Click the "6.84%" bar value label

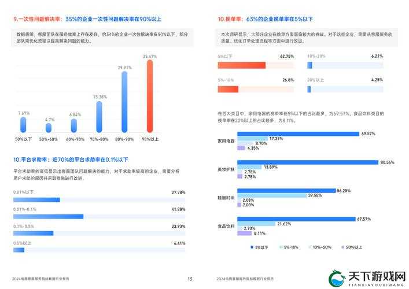click(x=75, y=114)
